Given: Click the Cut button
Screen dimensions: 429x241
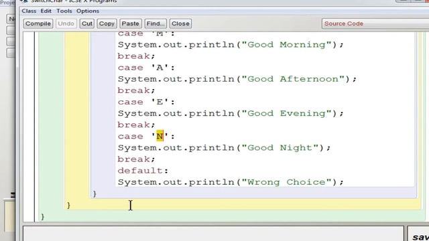Looking at the screenshot, I should pyautogui.click(x=87, y=23).
